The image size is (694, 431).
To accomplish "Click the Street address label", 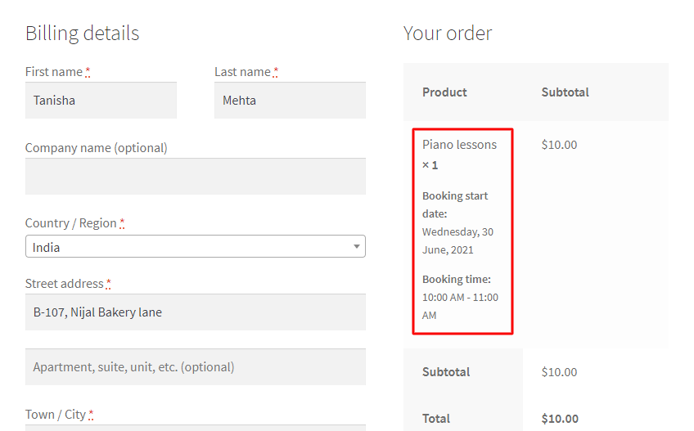I will click(x=64, y=284).
